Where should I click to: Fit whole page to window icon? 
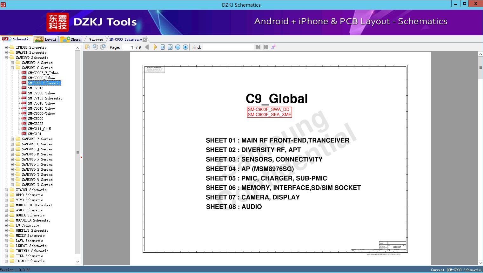click(x=170, y=47)
